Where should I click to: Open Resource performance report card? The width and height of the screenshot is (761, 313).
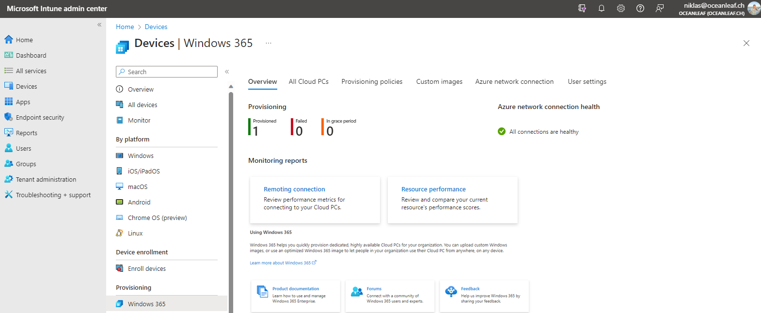[x=453, y=200]
